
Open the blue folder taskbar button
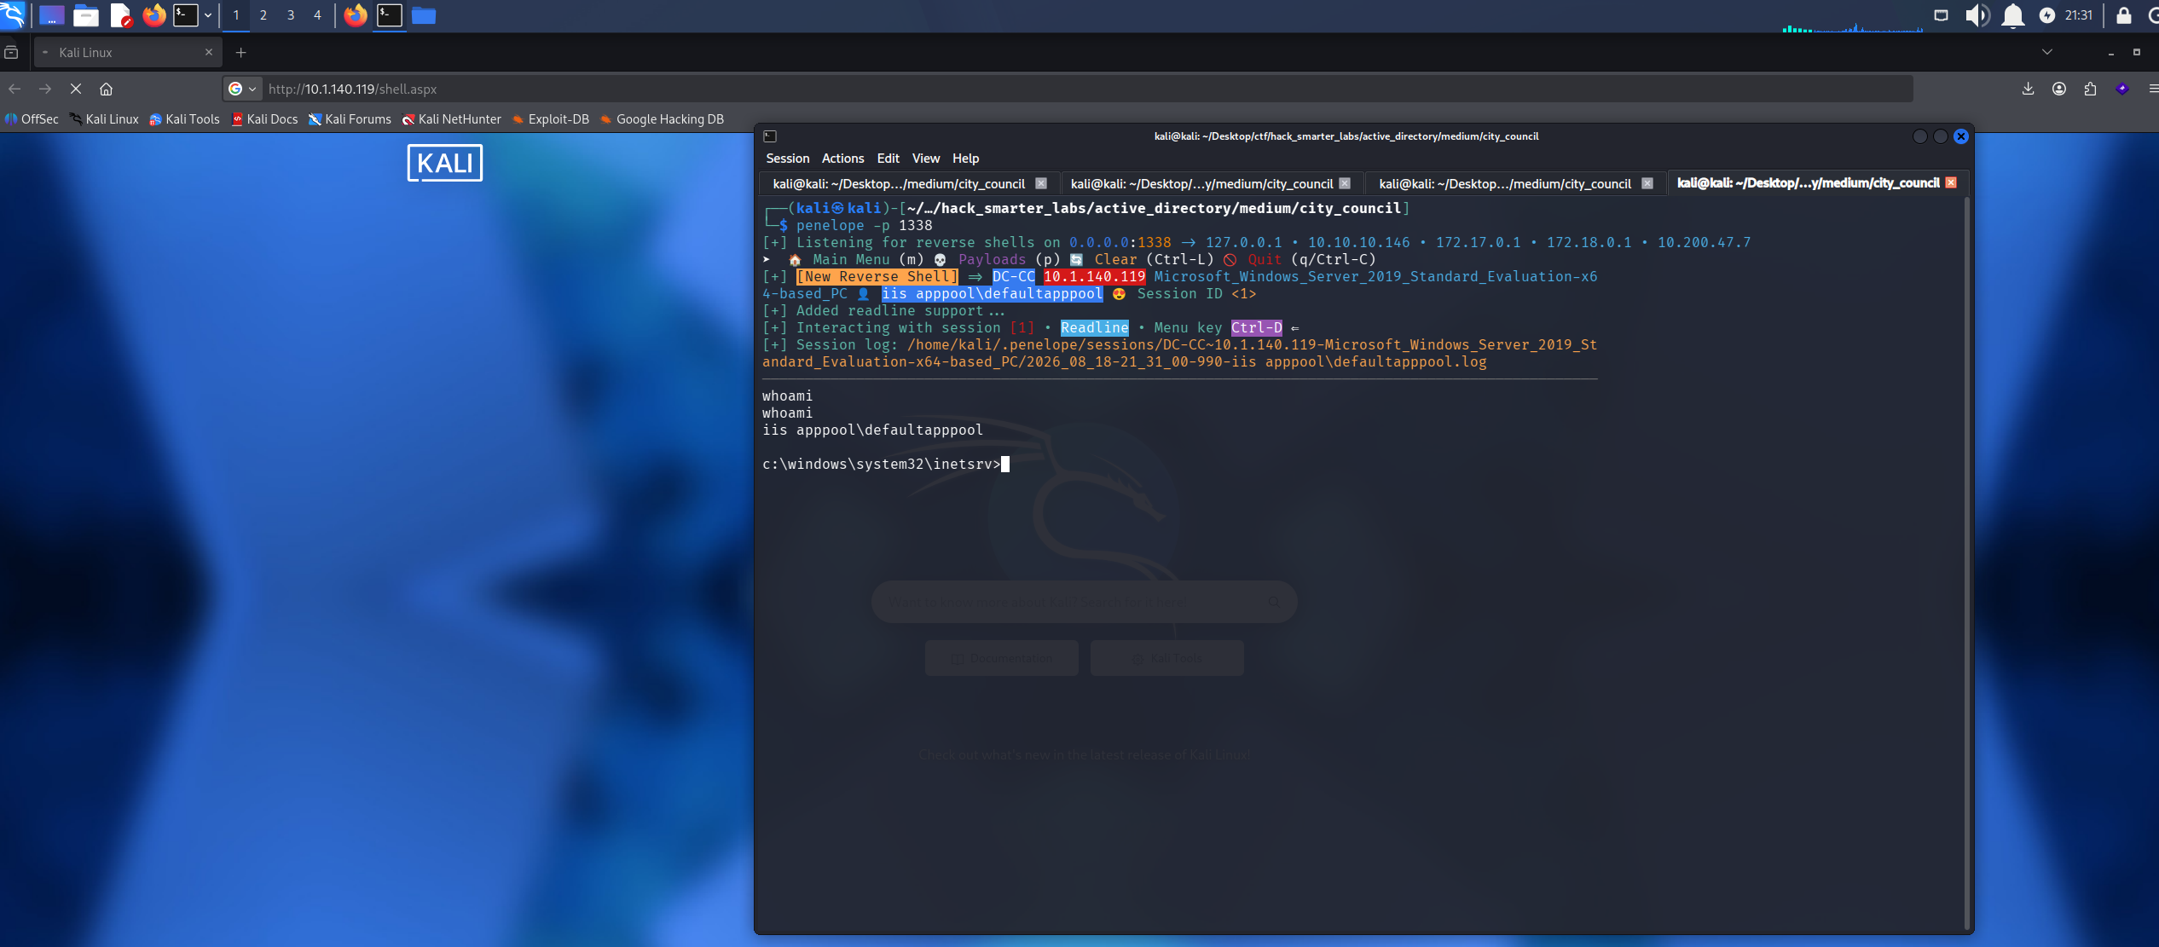point(424,14)
